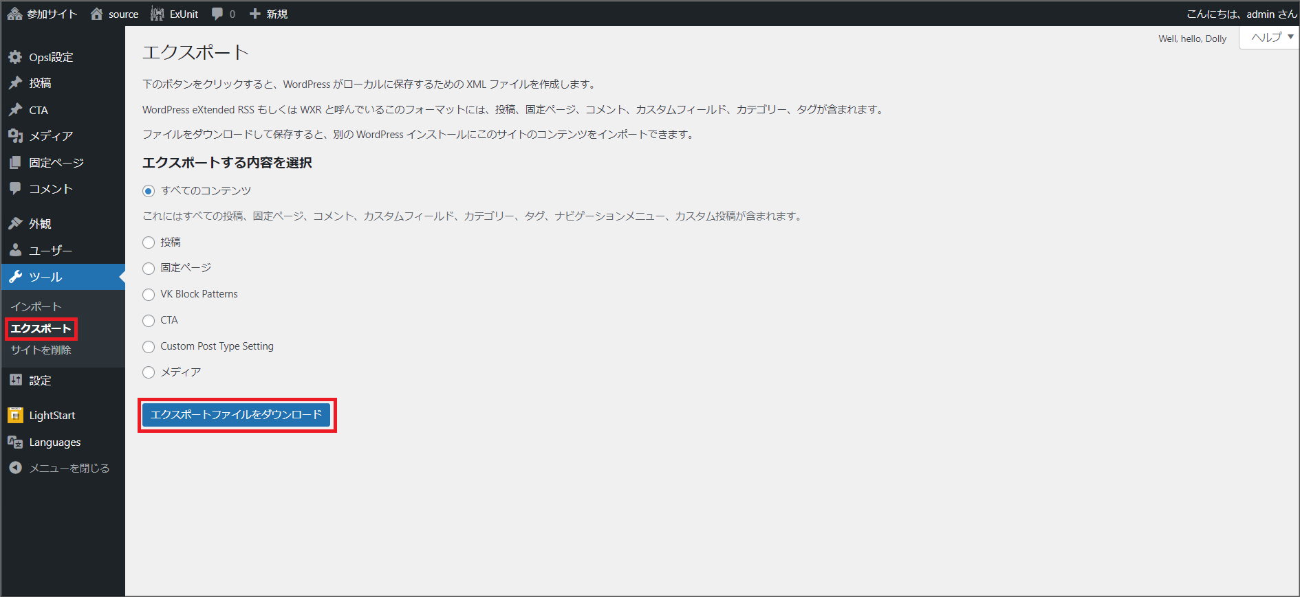Image resolution: width=1300 pixels, height=597 pixels.
Task: Click the Opsi設定 gear icon
Action: (x=15, y=57)
